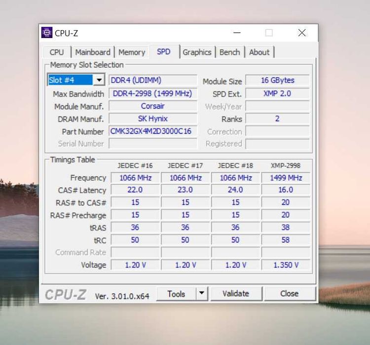Click the XMP 2.0 SPD Ext. value

[277, 93]
